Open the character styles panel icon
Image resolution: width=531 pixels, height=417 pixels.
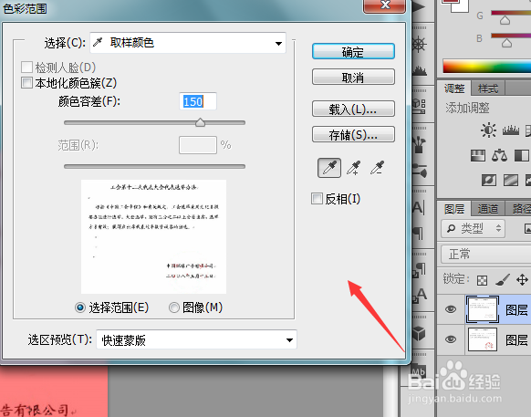(420, 296)
